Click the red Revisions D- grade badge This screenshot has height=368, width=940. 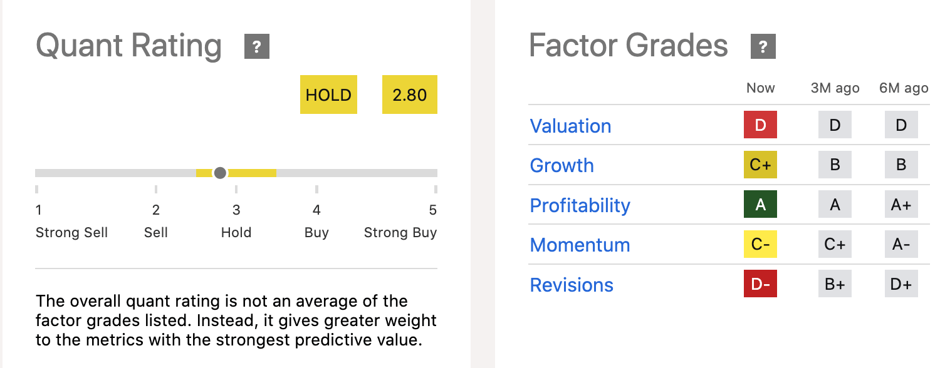[760, 284]
